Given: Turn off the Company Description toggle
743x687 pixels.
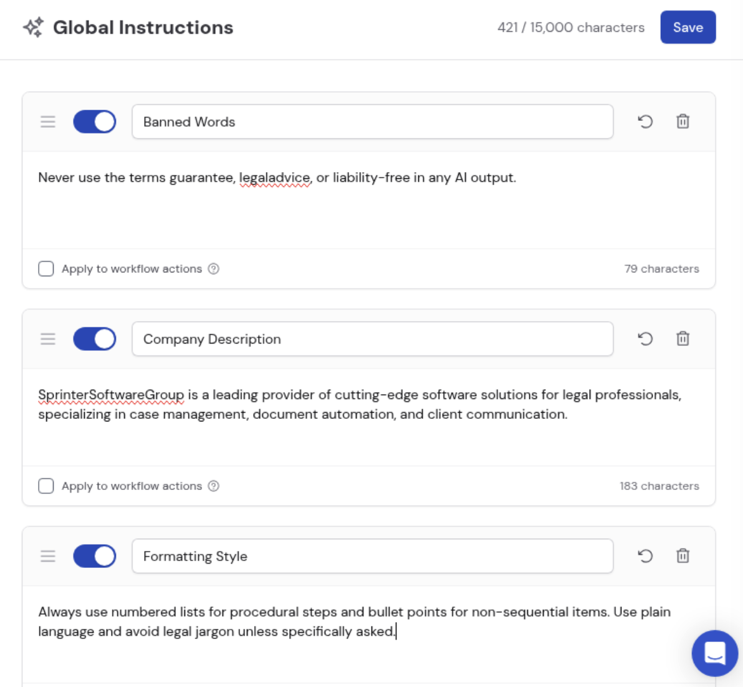Looking at the screenshot, I should [94, 339].
